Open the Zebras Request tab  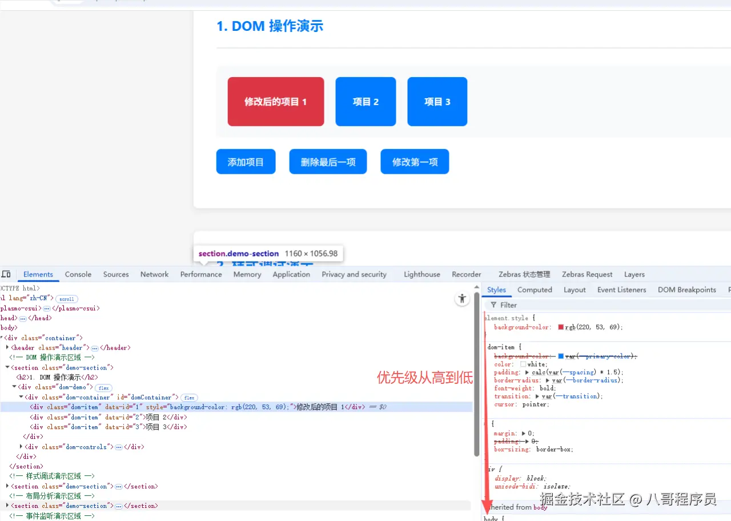point(587,274)
